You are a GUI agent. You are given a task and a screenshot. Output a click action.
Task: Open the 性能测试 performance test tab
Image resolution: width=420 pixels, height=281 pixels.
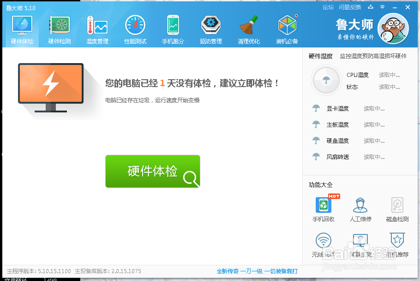(135, 29)
